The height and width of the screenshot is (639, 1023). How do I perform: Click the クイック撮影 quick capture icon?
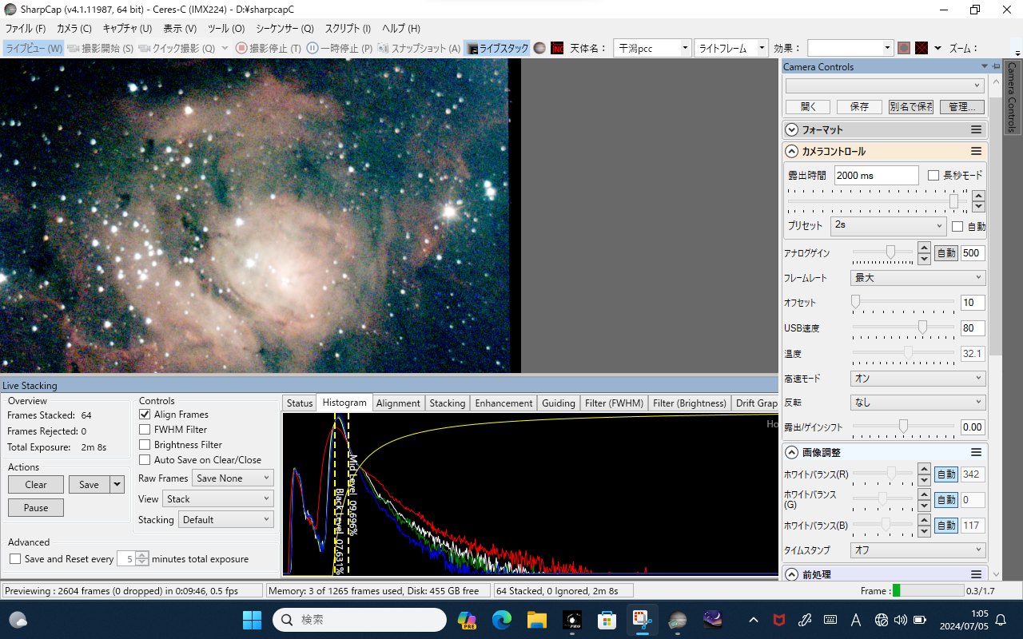point(145,48)
